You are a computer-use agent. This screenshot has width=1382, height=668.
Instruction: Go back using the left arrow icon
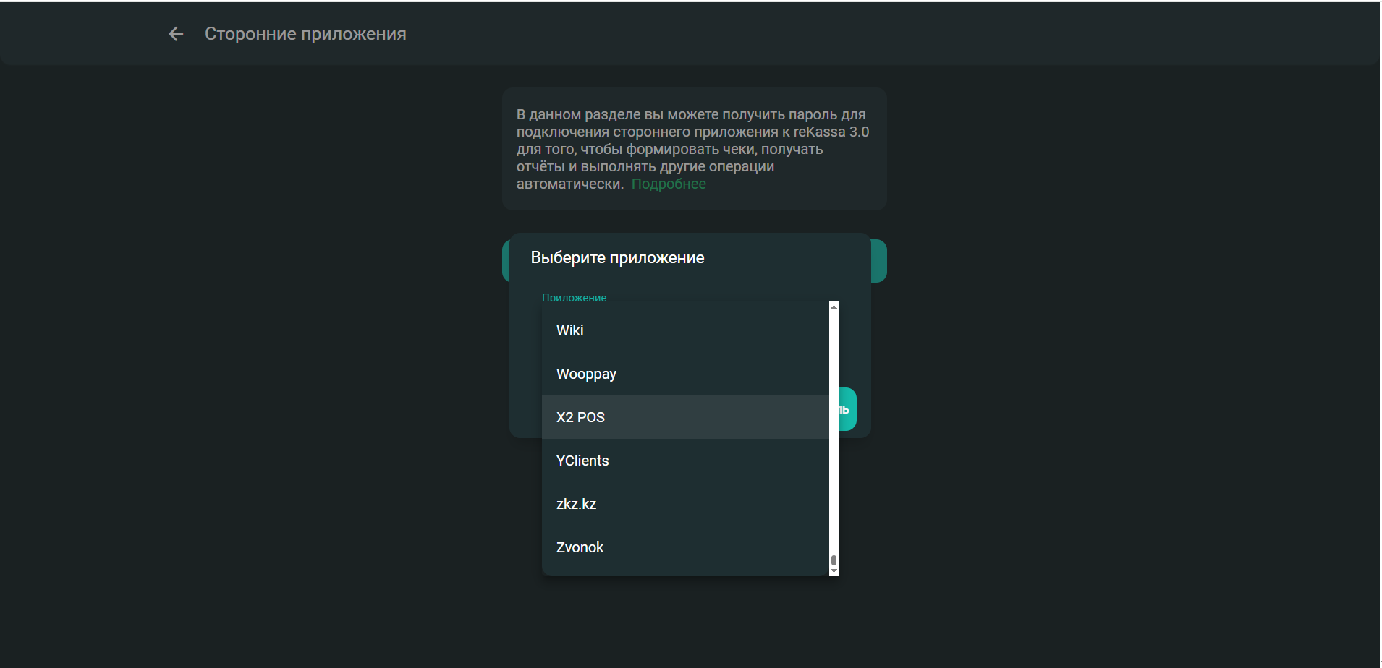tap(176, 34)
